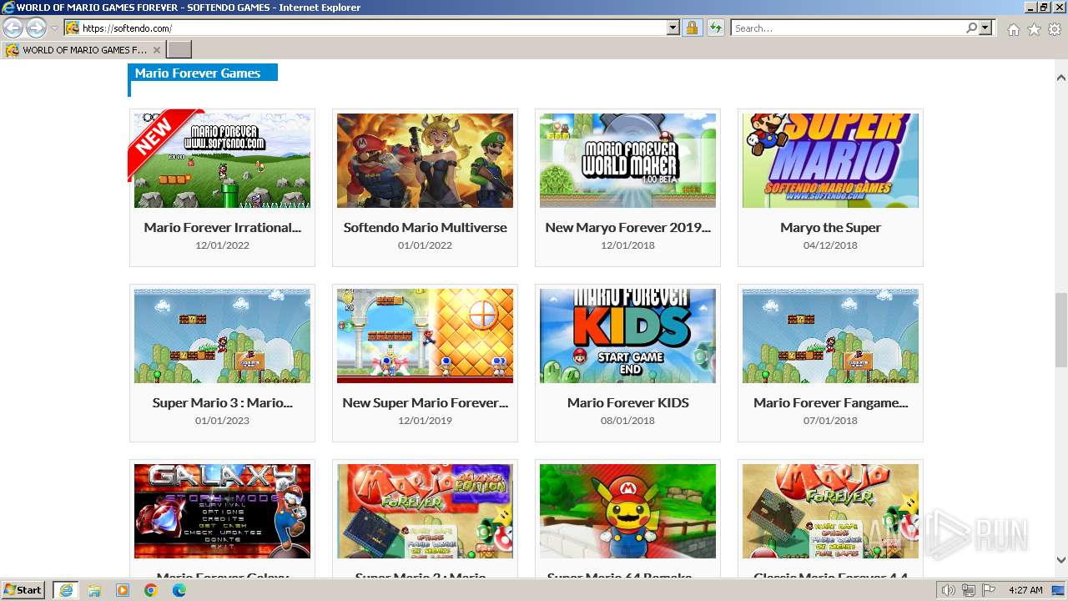Open the volume speaker tray icon
This screenshot has height=601, width=1068.
[948, 590]
